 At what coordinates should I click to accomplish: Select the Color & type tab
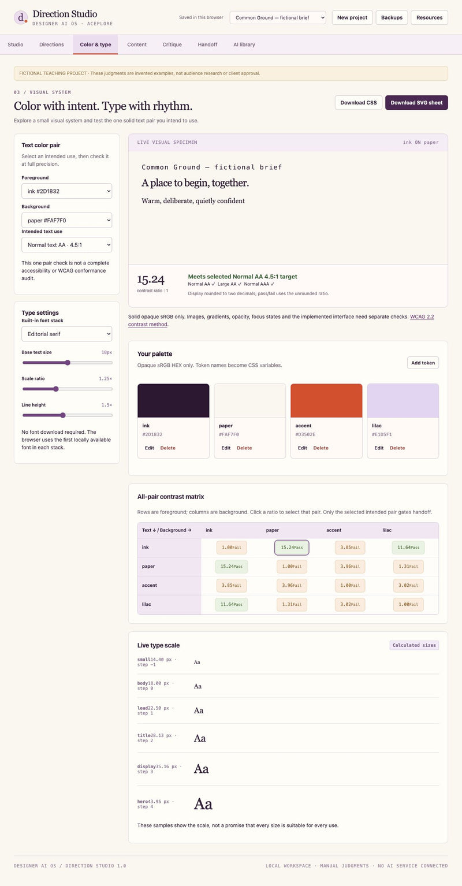tap(95, 44)
